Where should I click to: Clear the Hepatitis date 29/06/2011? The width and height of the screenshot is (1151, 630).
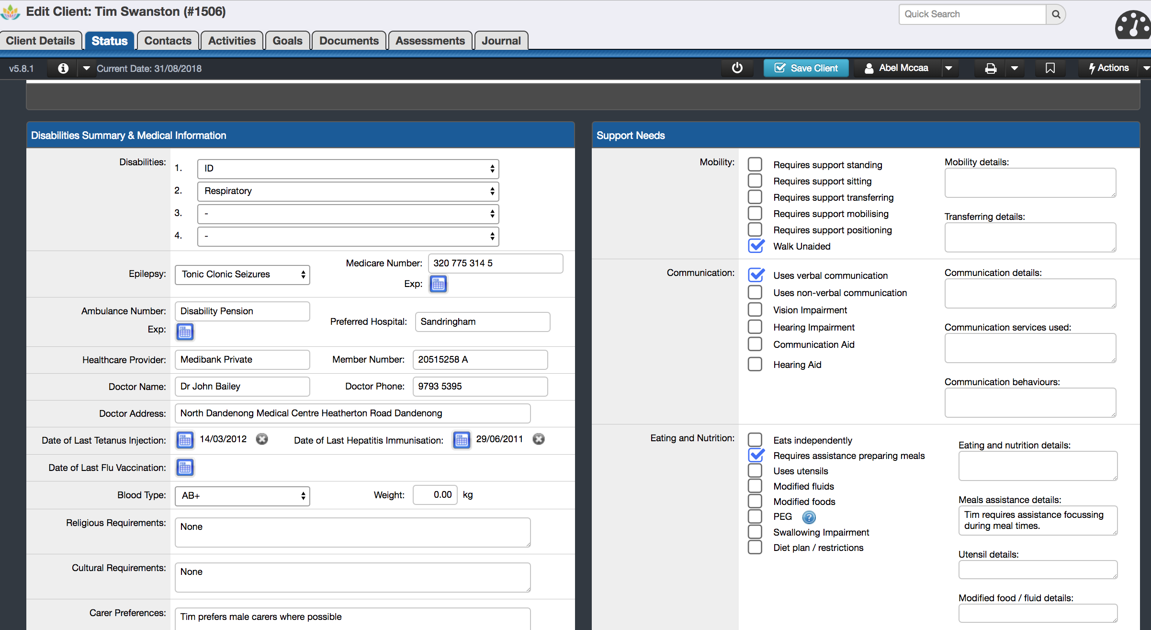pyautogui.click(x=539, y=439)
